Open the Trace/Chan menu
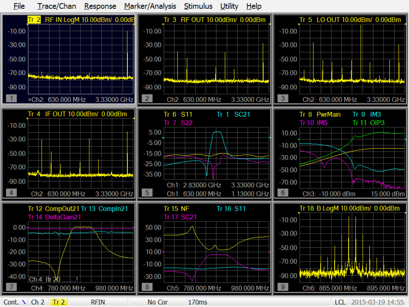 pyautogui.click(x=57, y=6)
